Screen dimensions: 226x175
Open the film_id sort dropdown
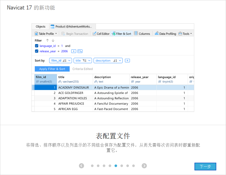[69, 61]
